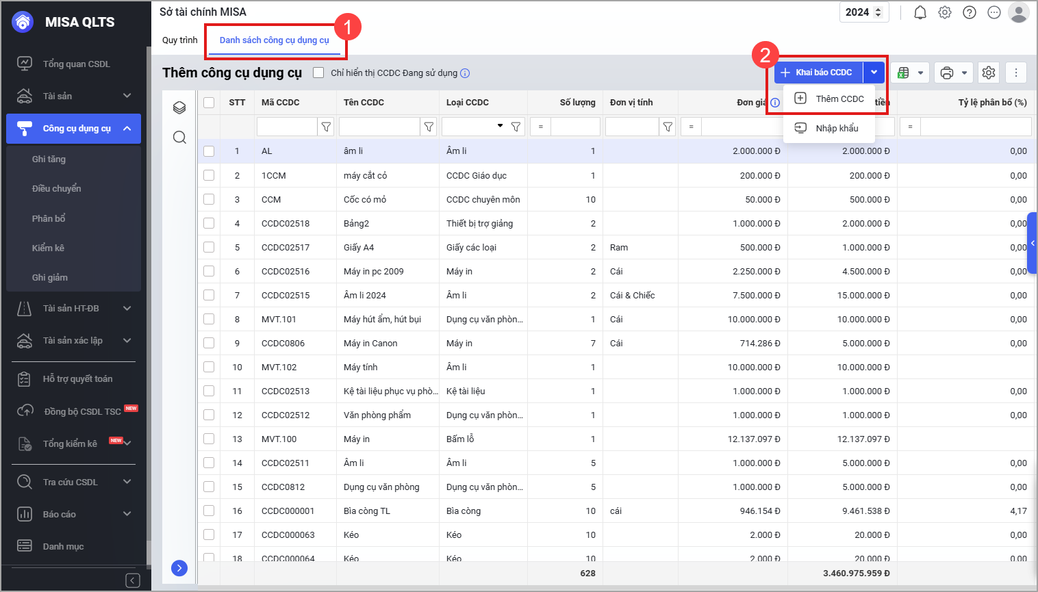
Task: Click the notification bell icon
Action: (920, 12)
